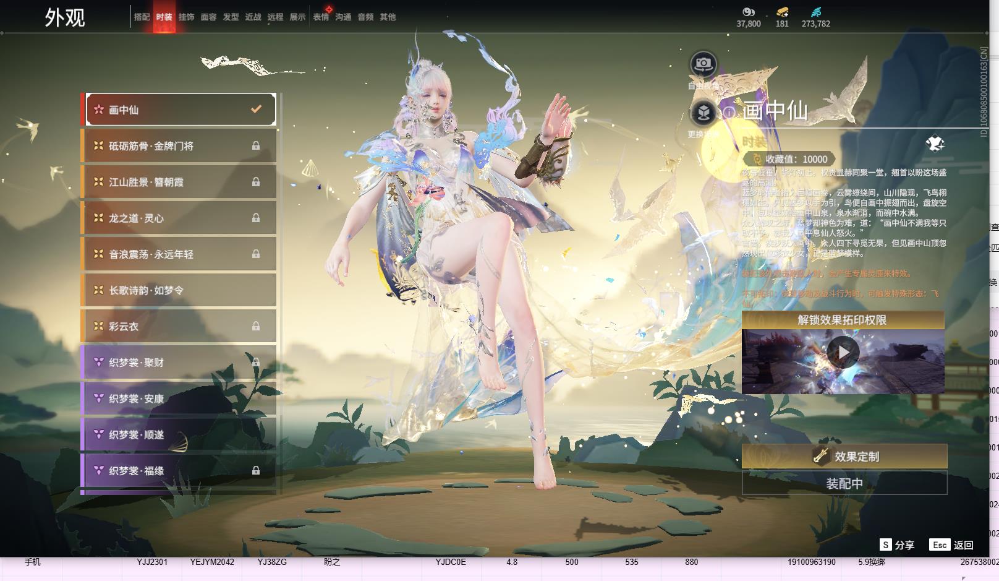
Task: Click the blue feather currency icon
Action: (x=816, y=12)
